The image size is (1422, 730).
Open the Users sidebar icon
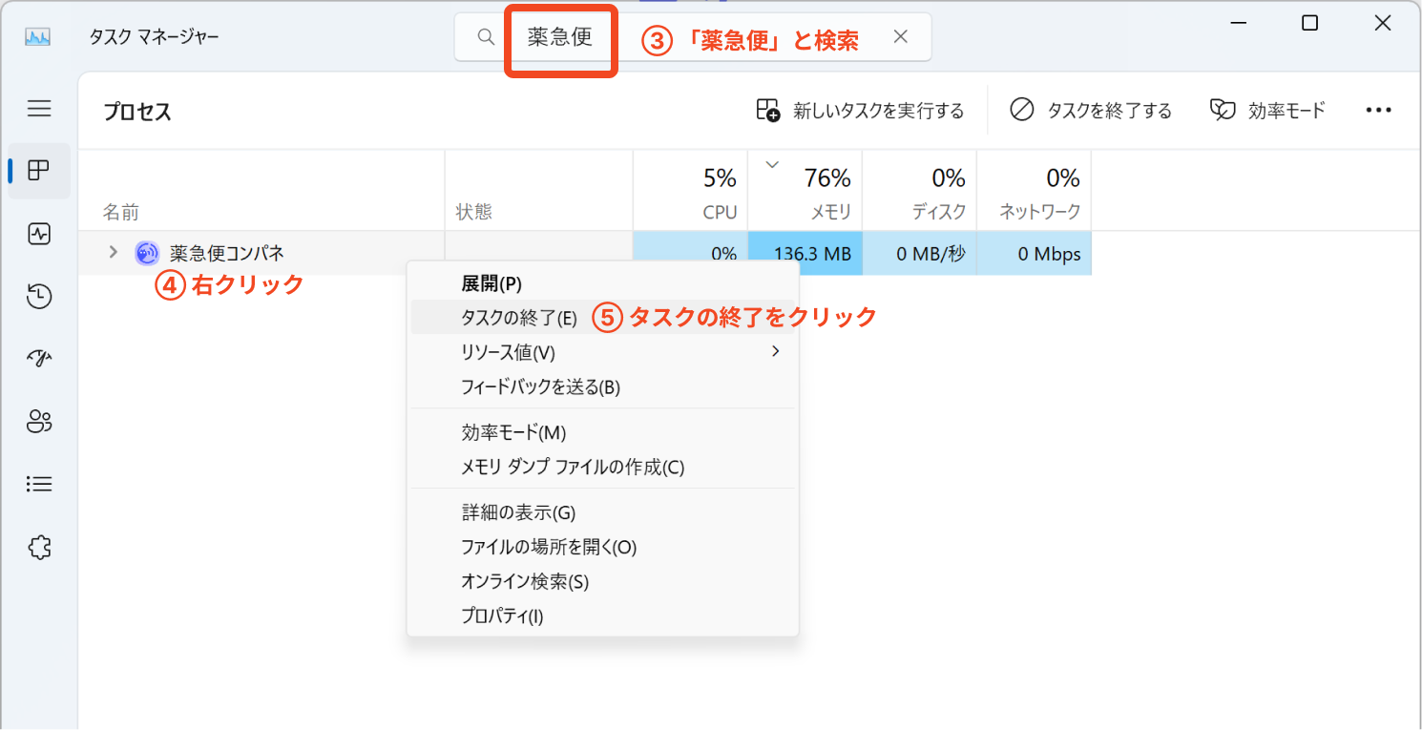click(39, 422)
